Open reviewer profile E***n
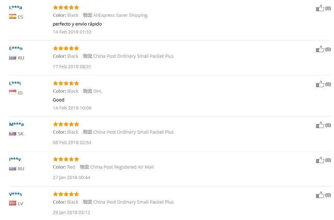The width and height of the screenshot is (334, 220). [x=16, y=49]
